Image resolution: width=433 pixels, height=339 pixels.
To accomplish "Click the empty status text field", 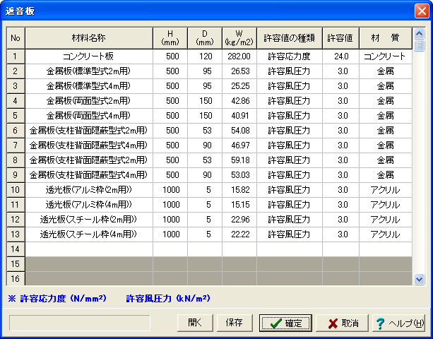I will [80, 323].
